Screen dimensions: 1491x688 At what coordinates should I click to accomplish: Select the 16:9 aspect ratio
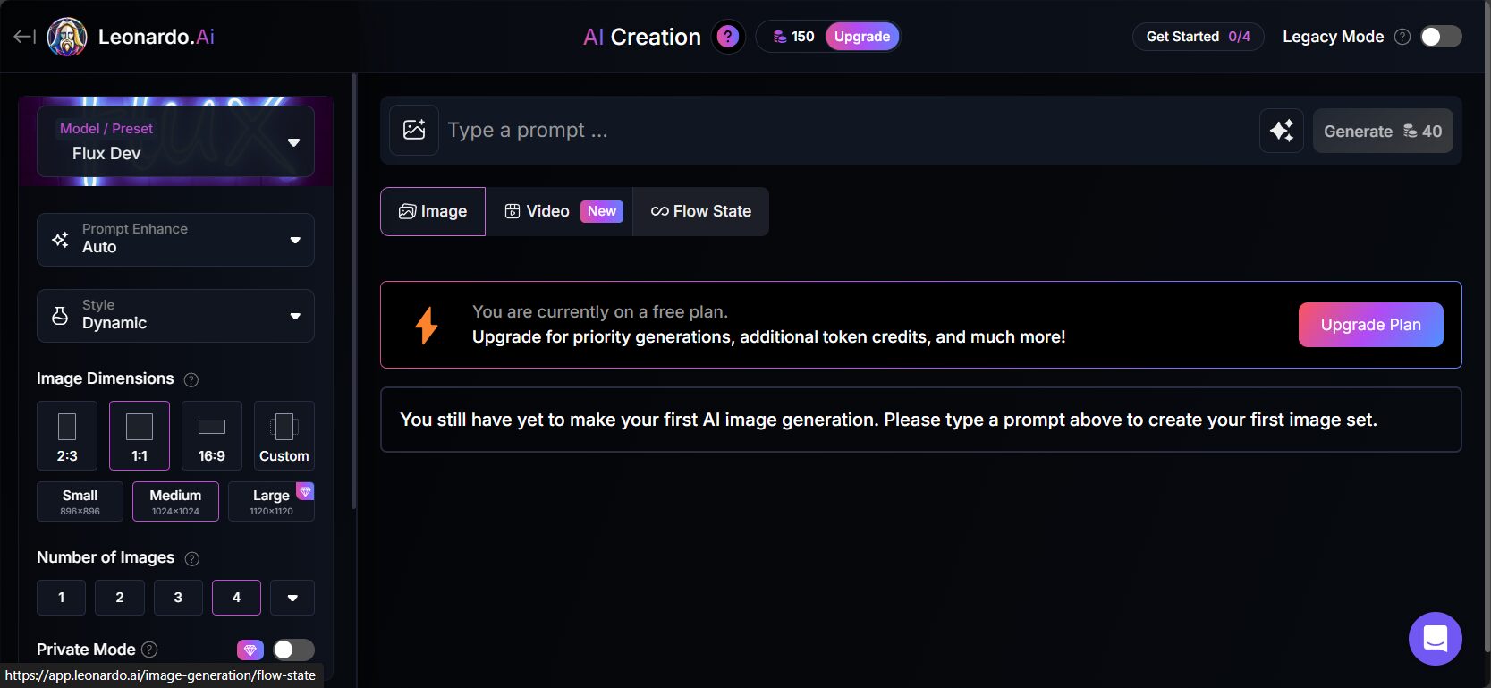212,436
